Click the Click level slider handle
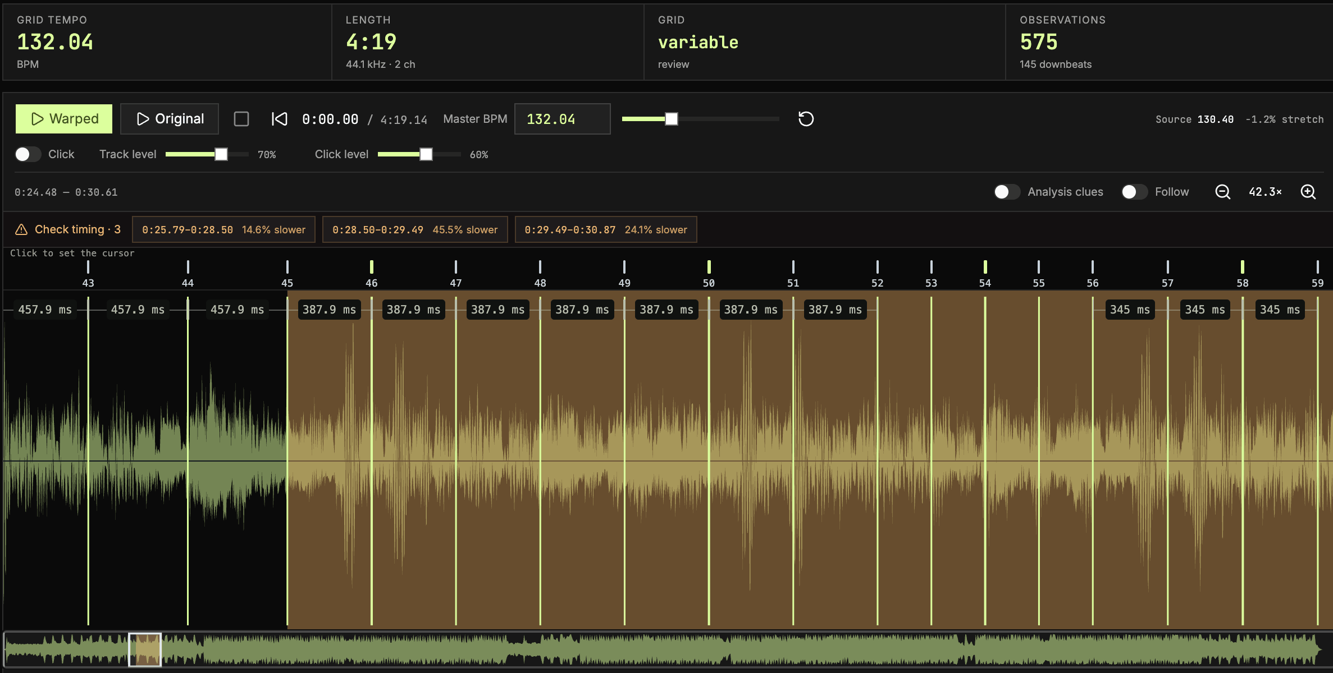The image size is (1333, 673). point(426,154)
